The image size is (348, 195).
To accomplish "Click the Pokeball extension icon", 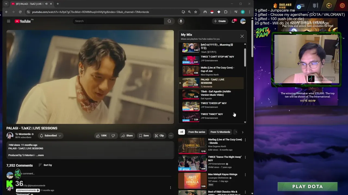I will [212, 12].
